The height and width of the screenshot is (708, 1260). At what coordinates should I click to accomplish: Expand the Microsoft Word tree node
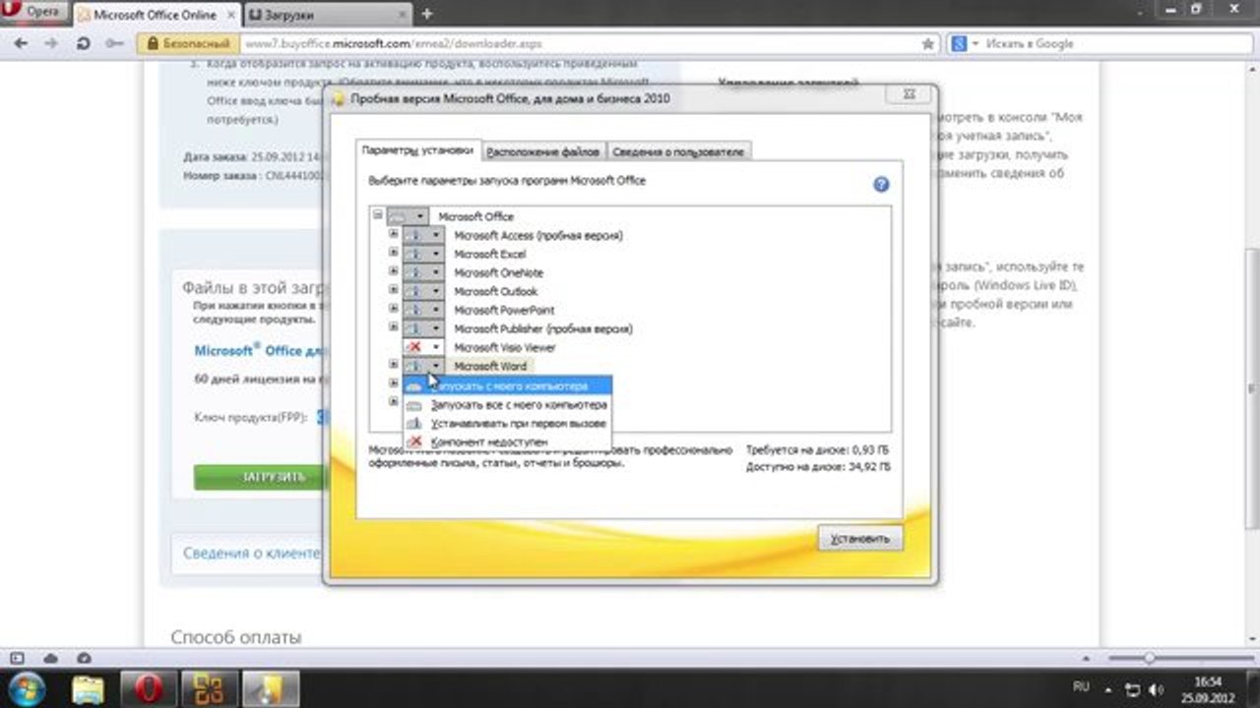pyautogui.click(x=394, y=366)
